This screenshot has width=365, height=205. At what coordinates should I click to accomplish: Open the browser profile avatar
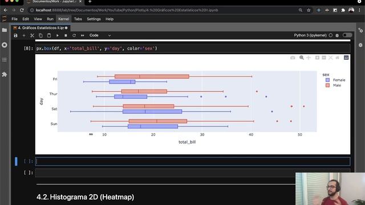[x=351, y=10]
